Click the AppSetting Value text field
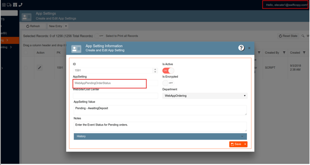 [x=160, y=110]
